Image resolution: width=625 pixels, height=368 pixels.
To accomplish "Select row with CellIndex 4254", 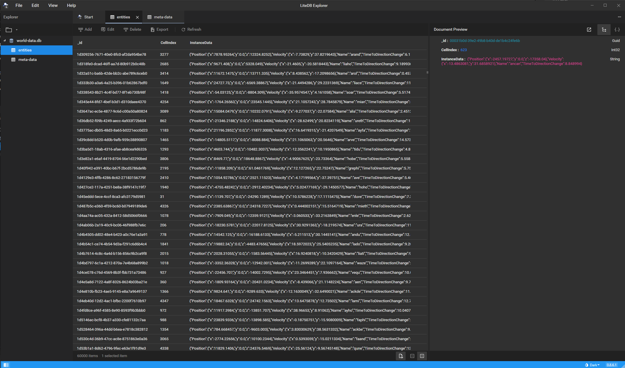I will [x=250, y=102].
